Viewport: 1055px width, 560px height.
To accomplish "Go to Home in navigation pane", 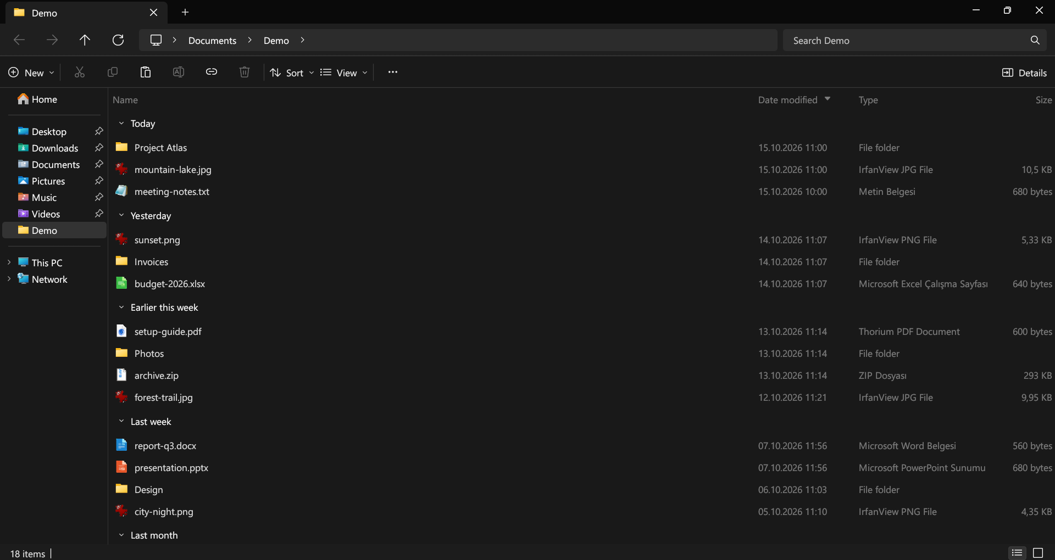I will tap(37, 99).
